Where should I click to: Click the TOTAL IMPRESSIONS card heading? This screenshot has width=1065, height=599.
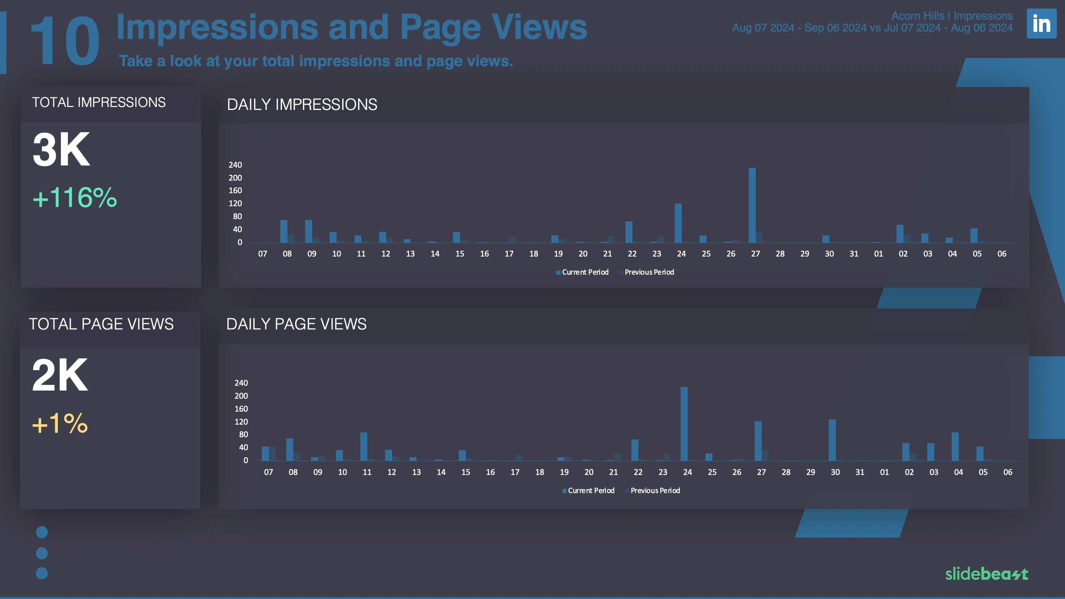point(99,103)
